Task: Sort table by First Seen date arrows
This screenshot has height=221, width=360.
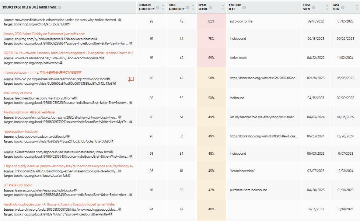Action: coord(327,7)
